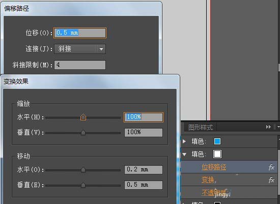Collapse the white 填色 fill row
The image size is (280, 204).
point(184,154)
